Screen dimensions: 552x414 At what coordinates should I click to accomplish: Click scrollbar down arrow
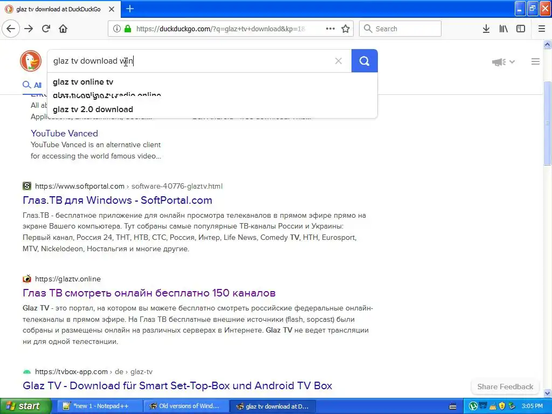click(548, 393)
